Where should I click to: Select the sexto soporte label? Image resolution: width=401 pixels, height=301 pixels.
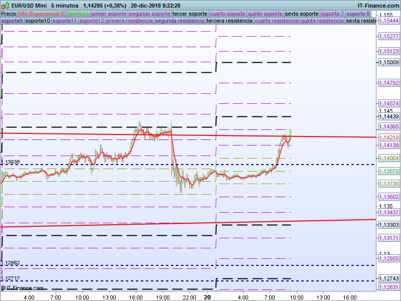[302, 14]
